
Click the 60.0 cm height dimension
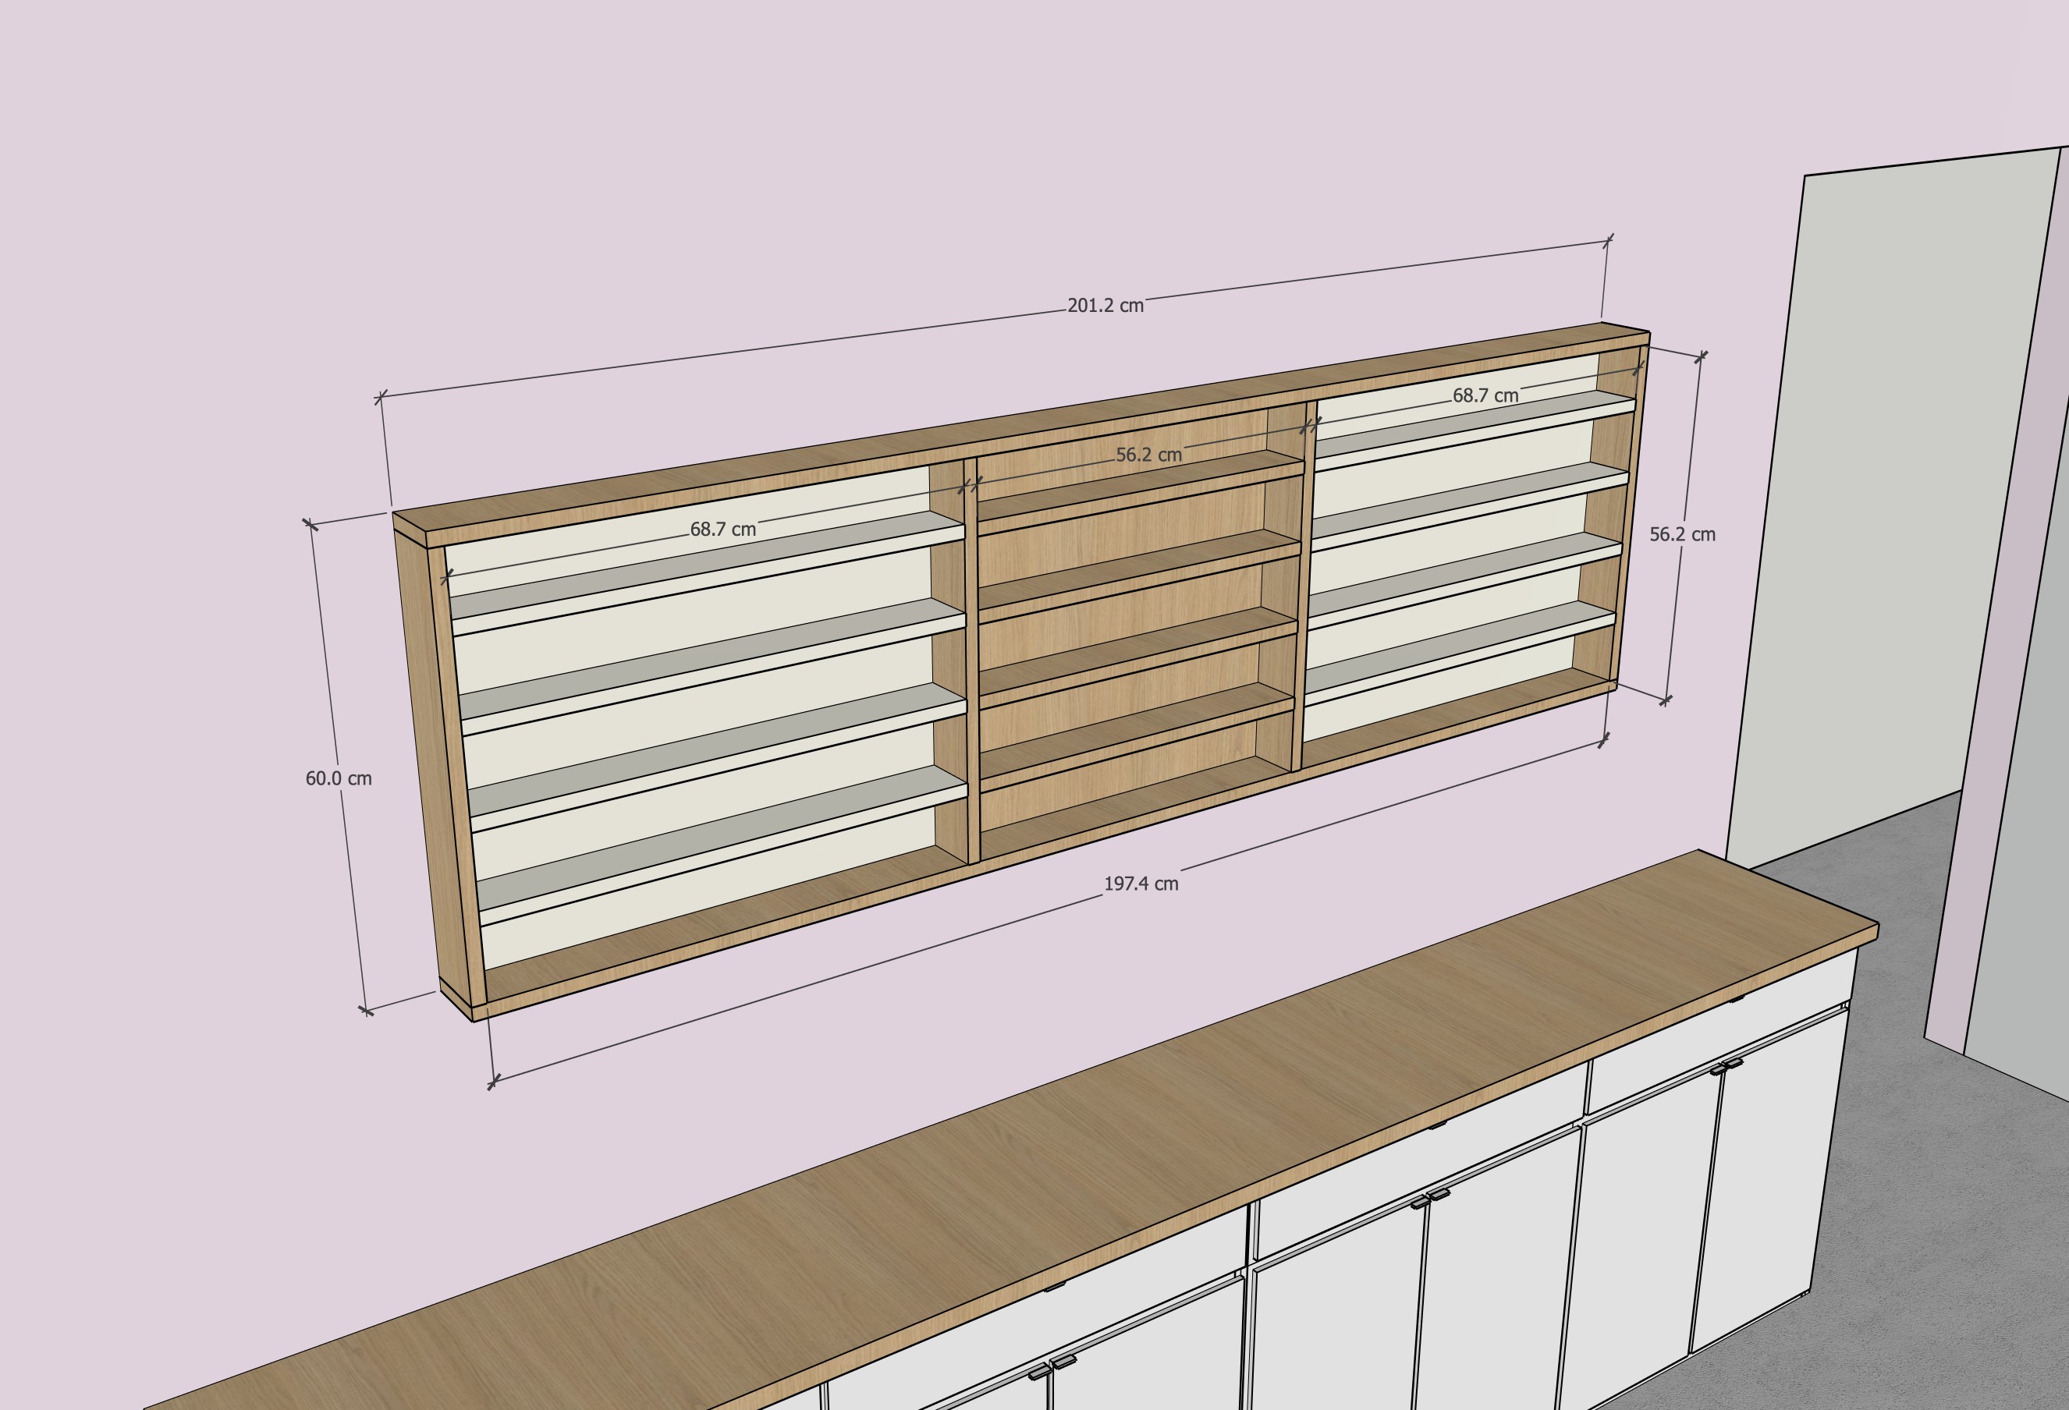(339, 778)
